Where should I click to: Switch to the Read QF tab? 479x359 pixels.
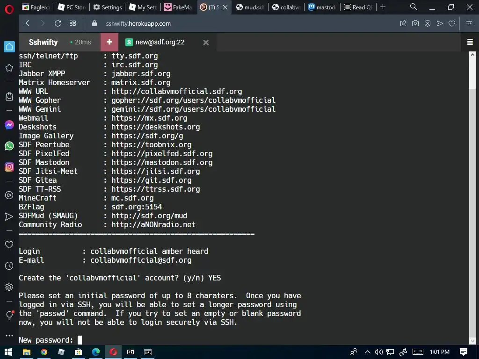tap(358, 7)
